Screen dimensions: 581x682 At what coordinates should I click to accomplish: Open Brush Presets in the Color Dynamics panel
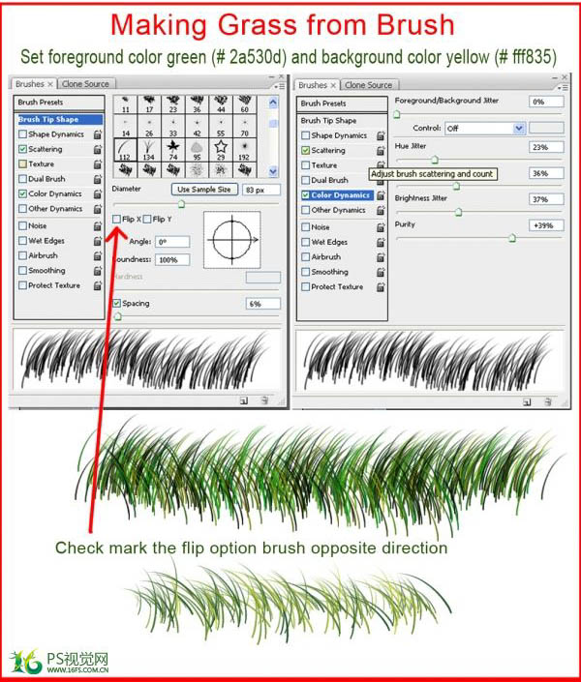tap(342, 104)
